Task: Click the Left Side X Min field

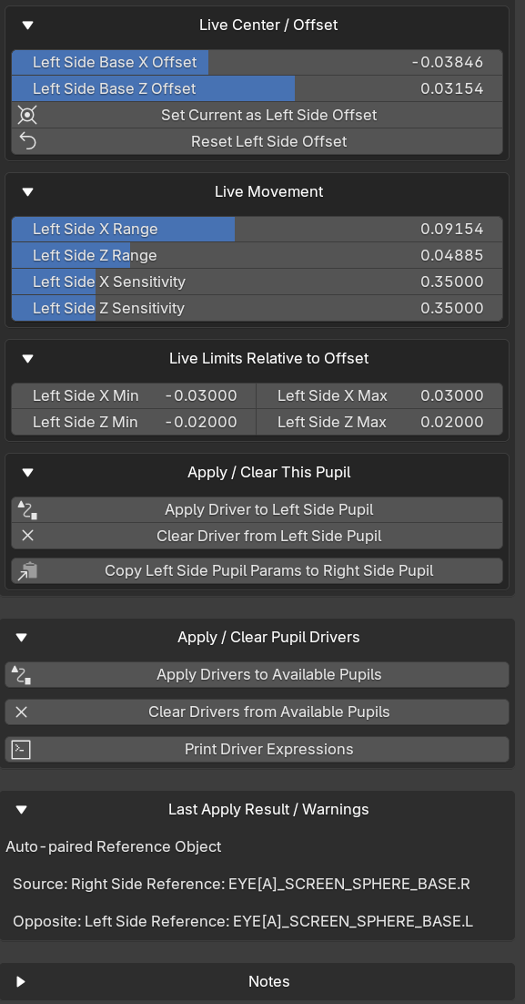Action: point(134,395)
